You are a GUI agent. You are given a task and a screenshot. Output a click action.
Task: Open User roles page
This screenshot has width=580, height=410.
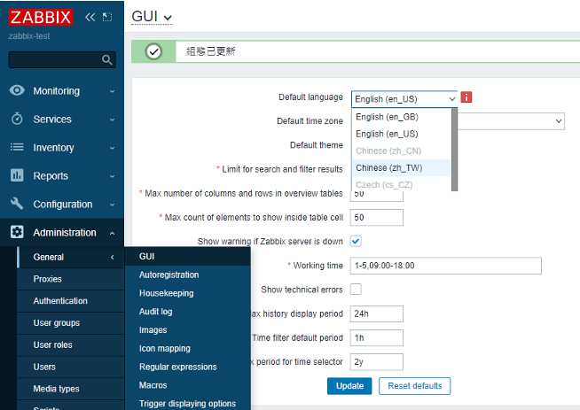[71, 344]
